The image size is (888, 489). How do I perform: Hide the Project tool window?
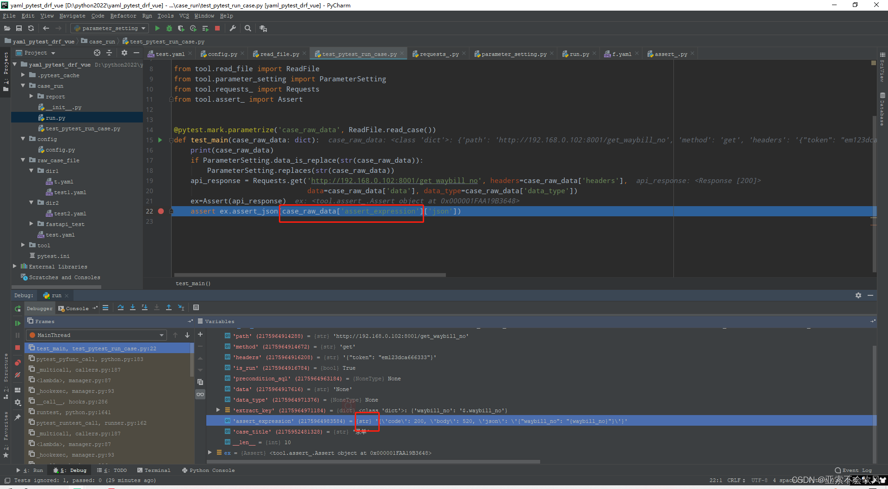pos(136,53)
